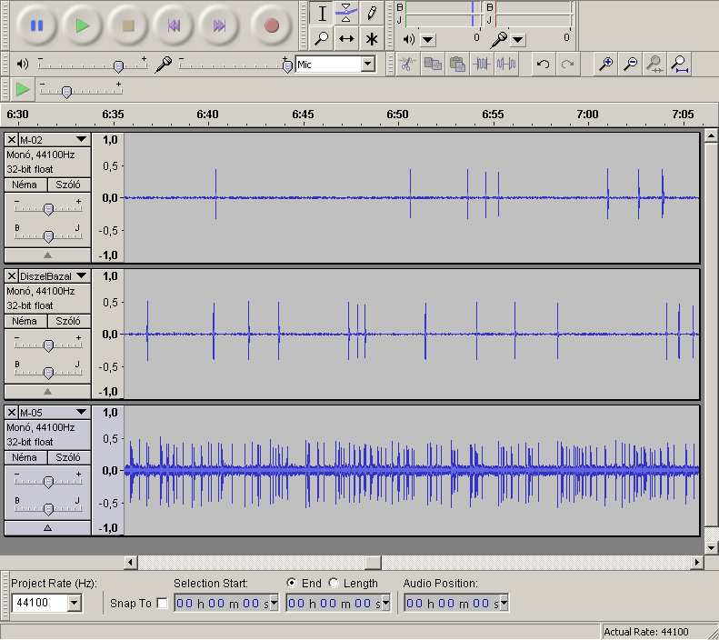Enable the Snap To checkbox
Viewport: 719px width, 640px height.
[x=162, y=603]
